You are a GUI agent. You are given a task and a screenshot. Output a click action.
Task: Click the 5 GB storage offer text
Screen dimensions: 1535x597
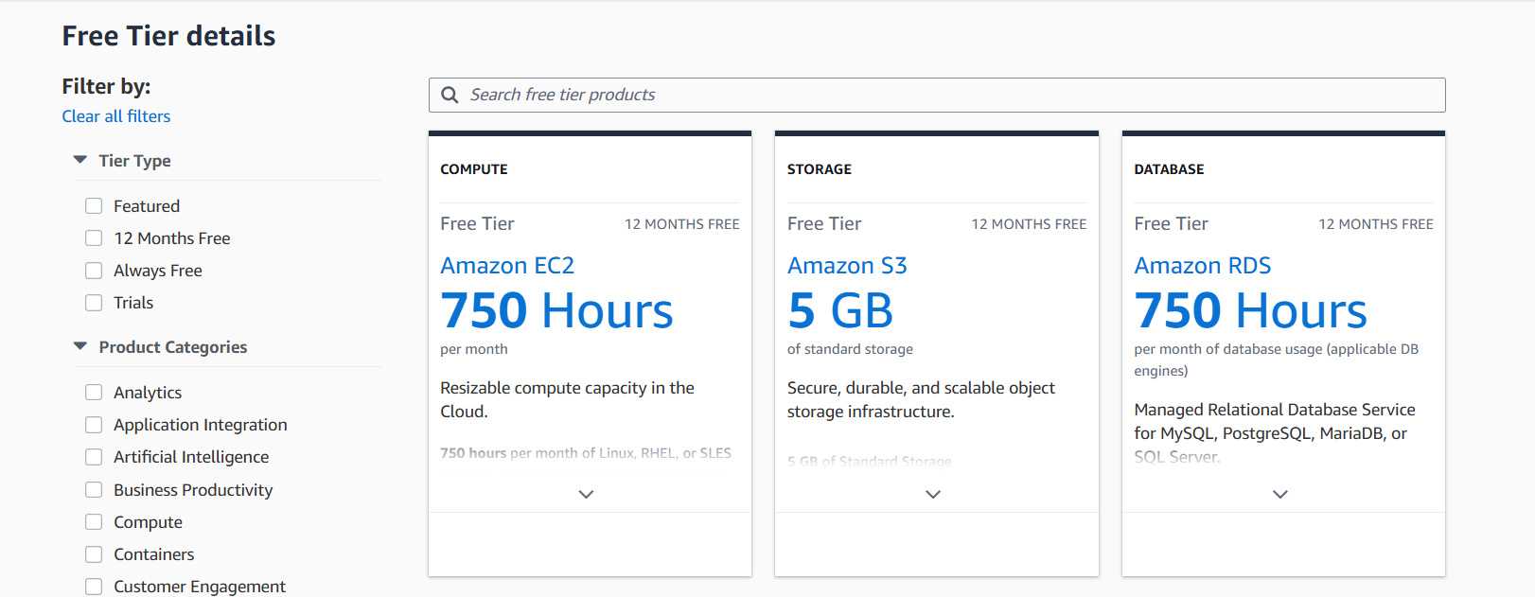840,310
